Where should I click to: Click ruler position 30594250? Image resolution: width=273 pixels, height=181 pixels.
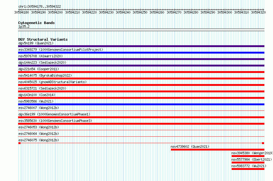coord(140,12)
